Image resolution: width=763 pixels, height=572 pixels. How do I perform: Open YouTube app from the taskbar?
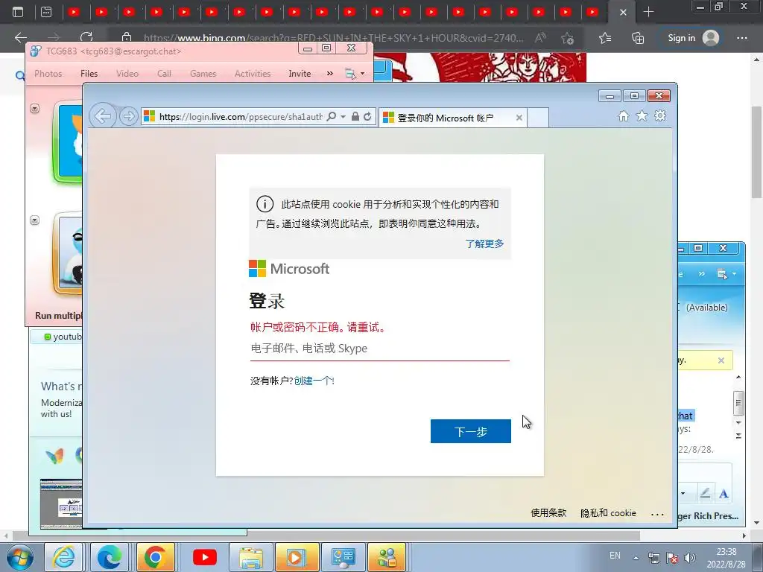click(x=205, y=557)
